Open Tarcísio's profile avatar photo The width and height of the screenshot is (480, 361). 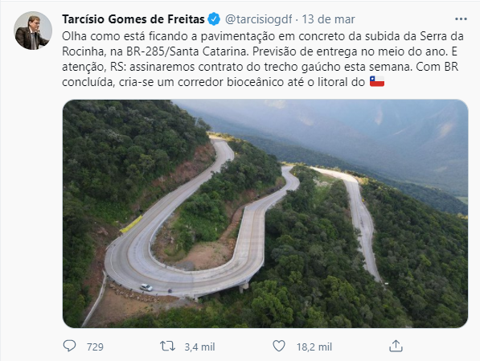point(33,31)
